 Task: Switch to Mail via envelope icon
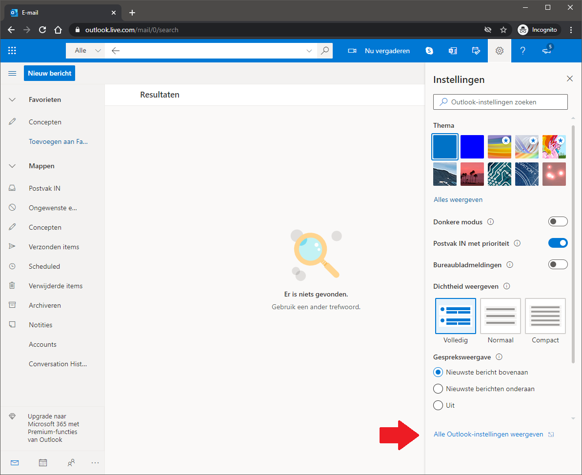[x=15, y=463]
